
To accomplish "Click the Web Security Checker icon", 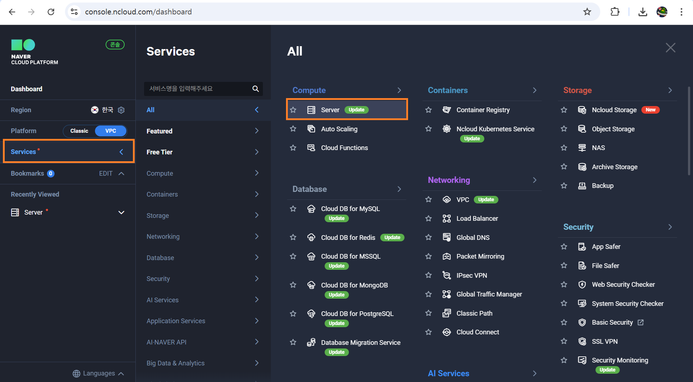I will [x=582, y=284].
